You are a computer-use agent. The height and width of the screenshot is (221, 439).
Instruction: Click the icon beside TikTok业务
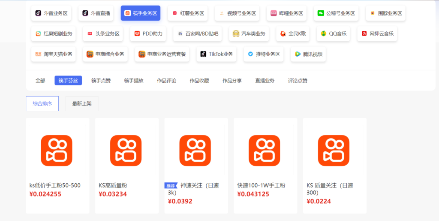coord(203,54)
